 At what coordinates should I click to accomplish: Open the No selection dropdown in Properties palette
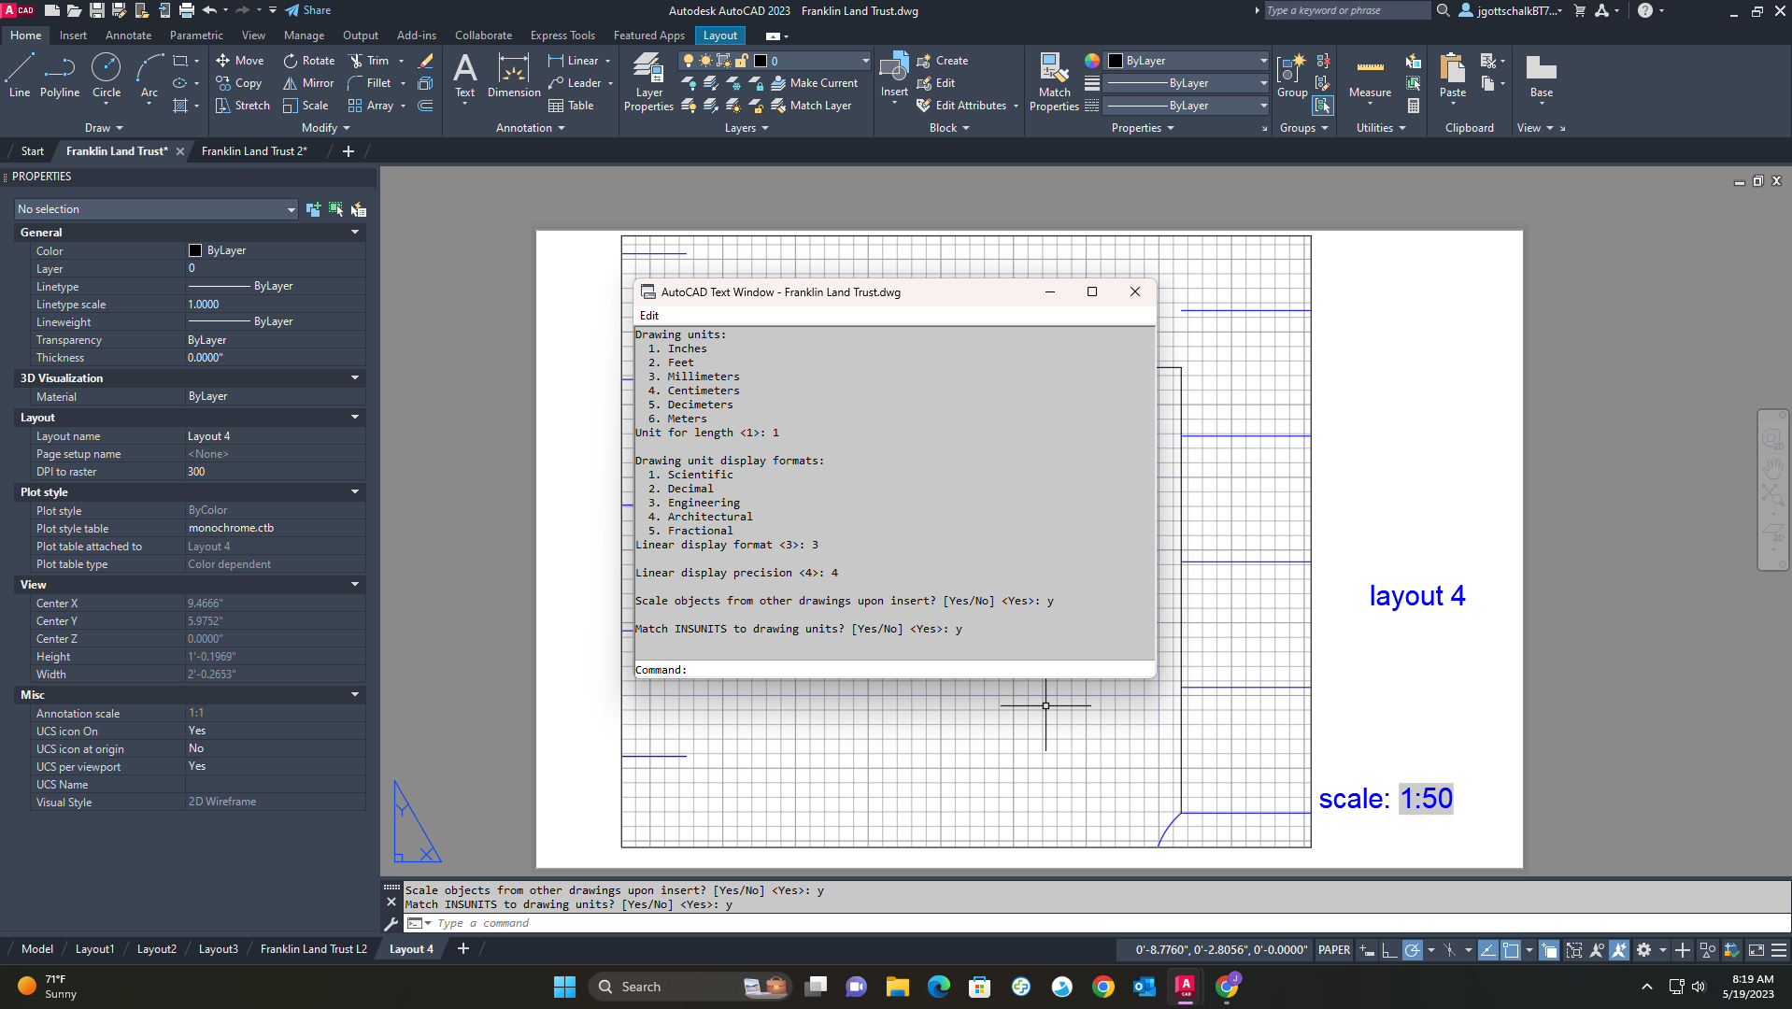coord(155,208)
